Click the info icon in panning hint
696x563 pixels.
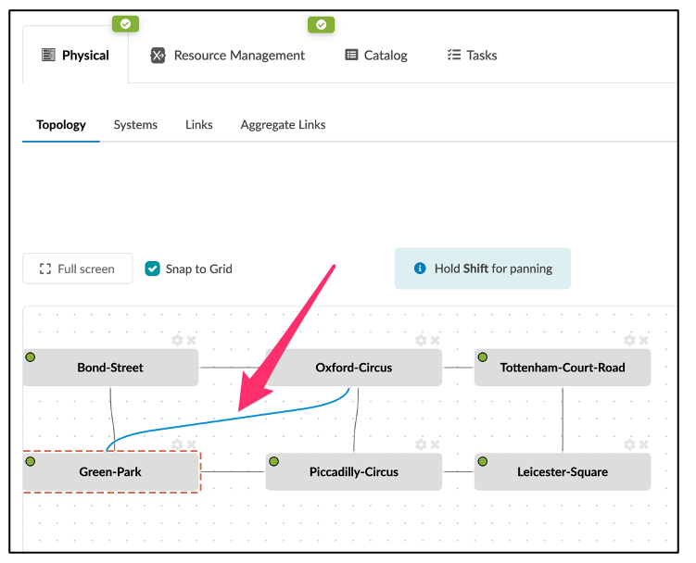[x=420, y=268]
